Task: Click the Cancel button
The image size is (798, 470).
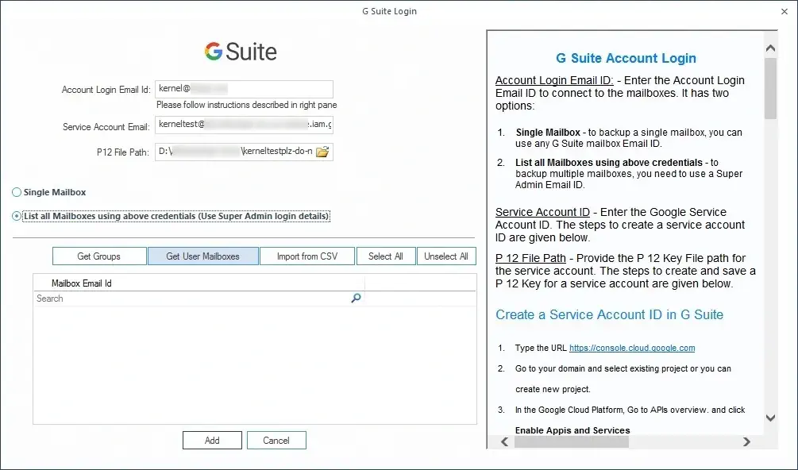Action: pos(276,441)
